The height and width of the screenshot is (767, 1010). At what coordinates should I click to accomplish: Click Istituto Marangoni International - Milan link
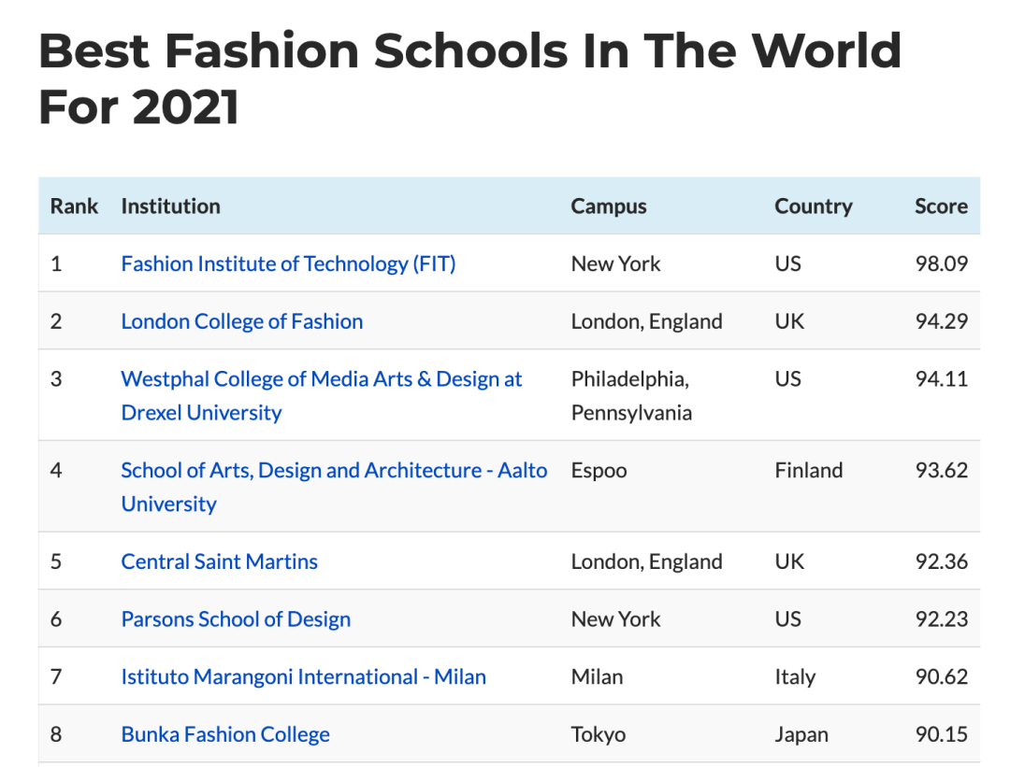303,676
